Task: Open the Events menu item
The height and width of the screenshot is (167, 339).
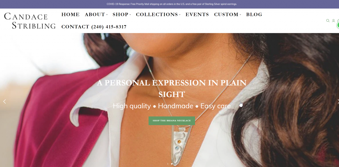Action: tap(197, 15)
